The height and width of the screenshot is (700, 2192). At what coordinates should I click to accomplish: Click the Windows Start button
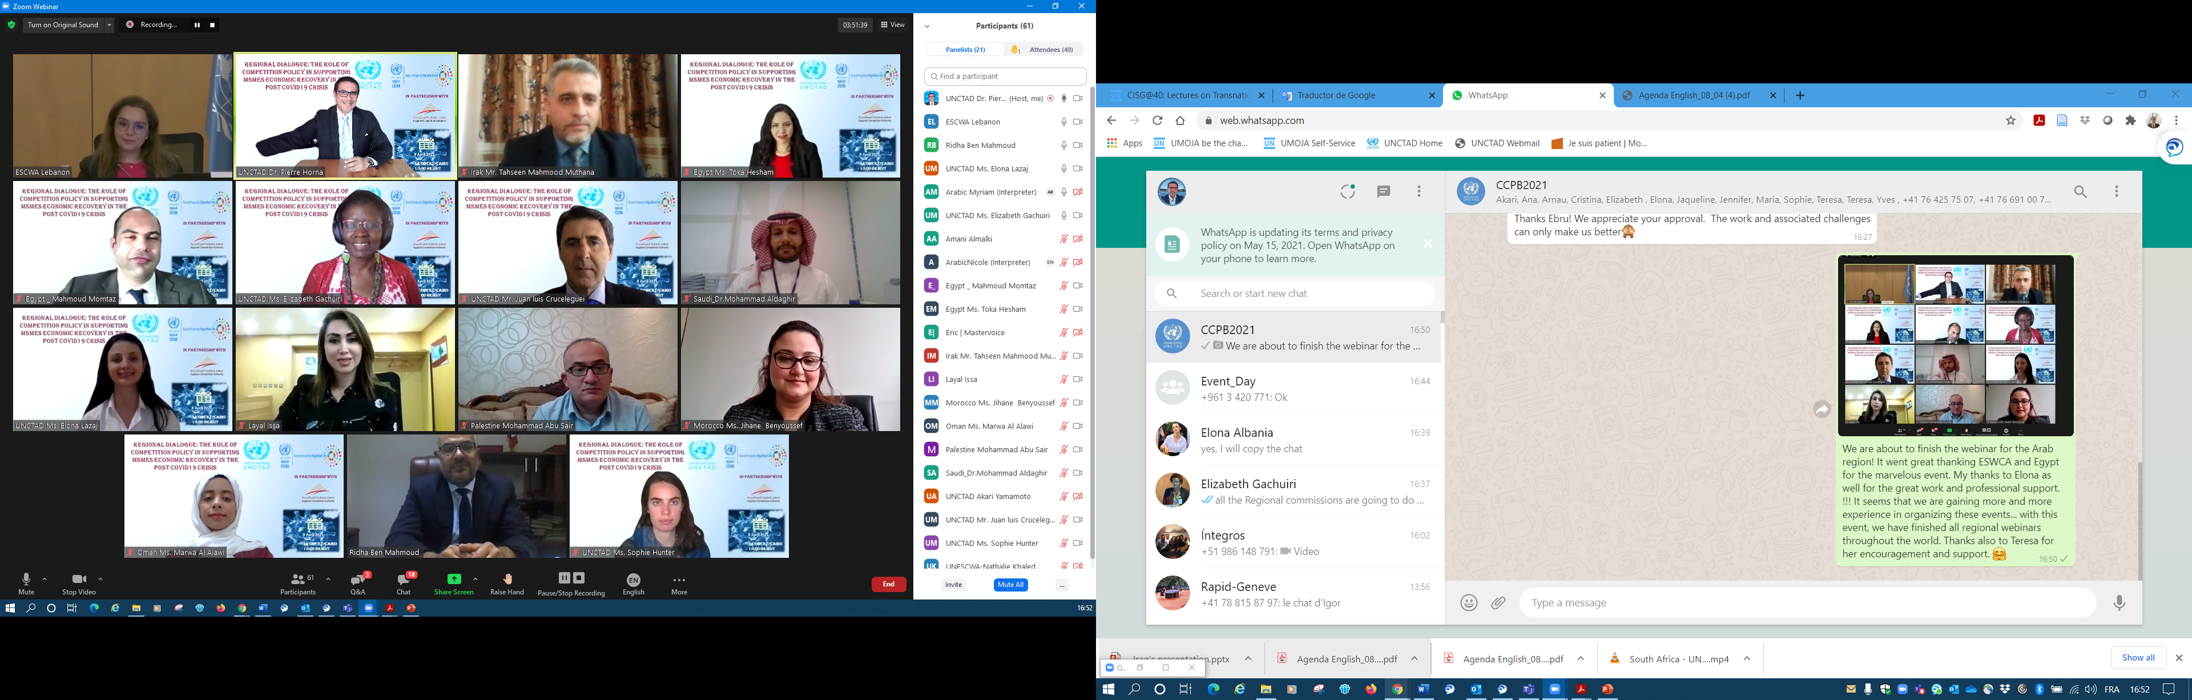pos(1108,689)
